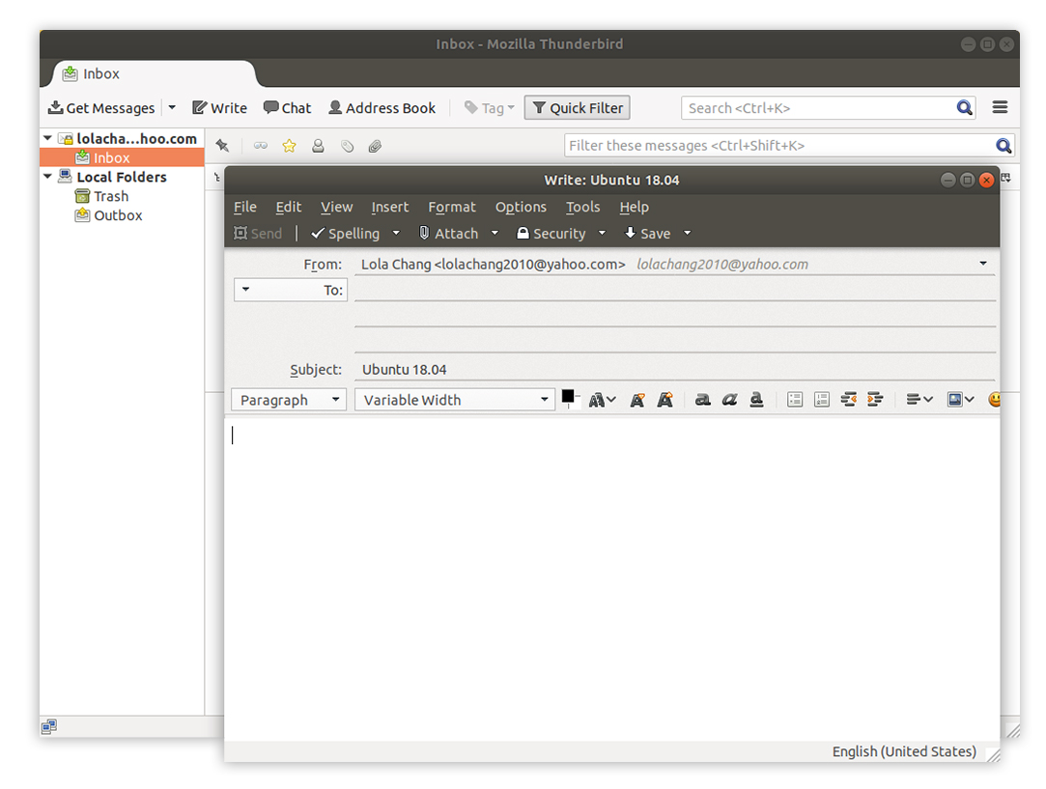
Task: Apply numbered list formatting
Action: [x=822, y=400]
